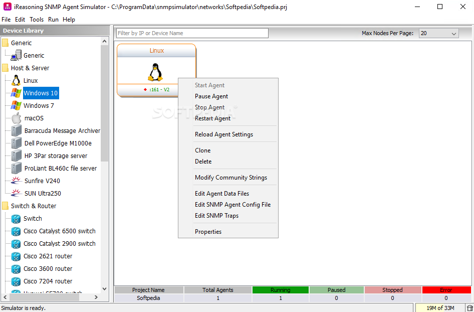Click the Generic folder icon
The image size is (474, 312).
tap(5, 43)
